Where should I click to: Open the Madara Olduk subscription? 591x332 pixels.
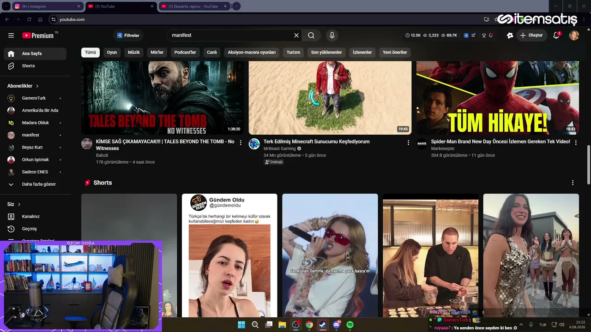click(35, 123)
